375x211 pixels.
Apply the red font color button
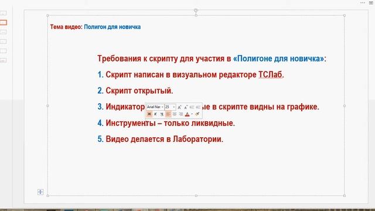coord(187,114)
